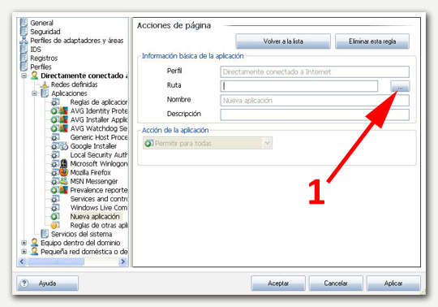Open Ayuda help button
The image size is (438, 307).
click(48, 283)
